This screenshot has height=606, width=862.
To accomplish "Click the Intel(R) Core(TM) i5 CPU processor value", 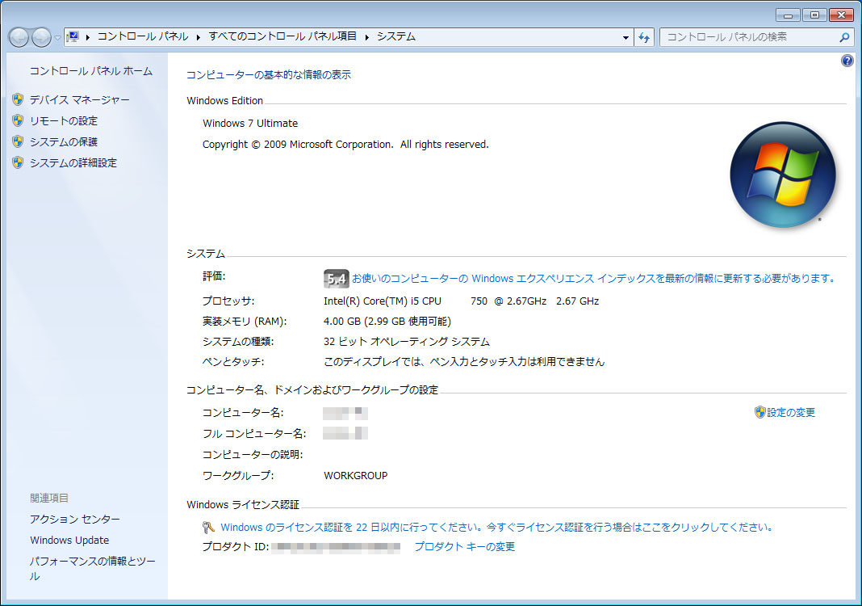I will point(461,301).
